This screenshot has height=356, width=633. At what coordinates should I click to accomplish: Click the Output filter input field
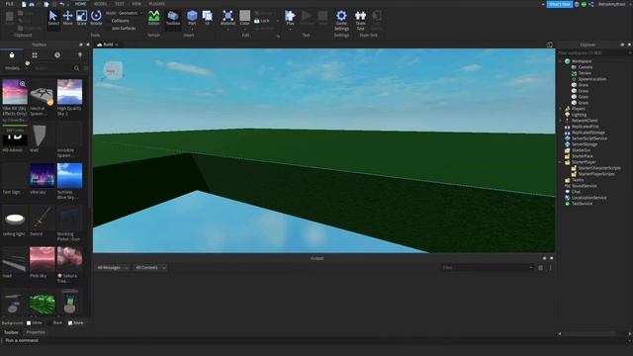pyautogui.click(x=488, y=268)
